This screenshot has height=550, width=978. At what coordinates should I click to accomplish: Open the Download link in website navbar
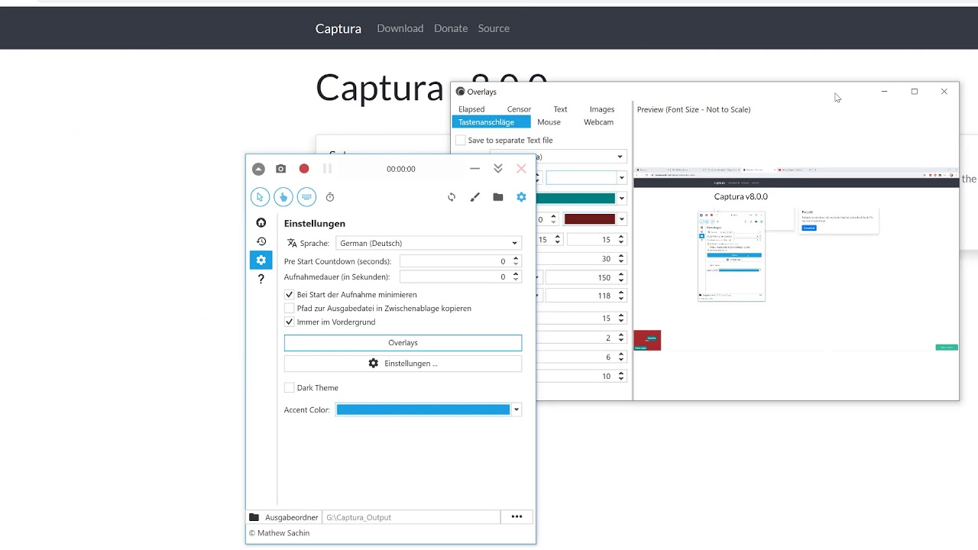400,28
